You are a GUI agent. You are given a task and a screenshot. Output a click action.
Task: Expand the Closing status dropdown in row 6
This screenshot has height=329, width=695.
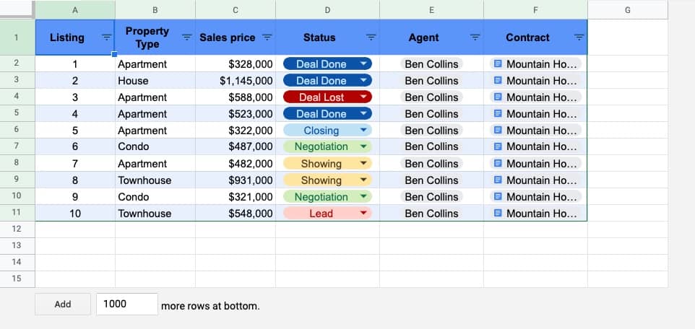click(363, 131)
